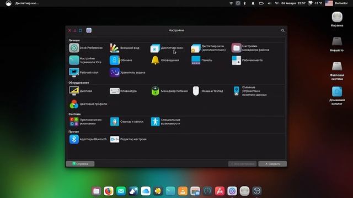Open Дисплей display settings

[x=81, y=91]
